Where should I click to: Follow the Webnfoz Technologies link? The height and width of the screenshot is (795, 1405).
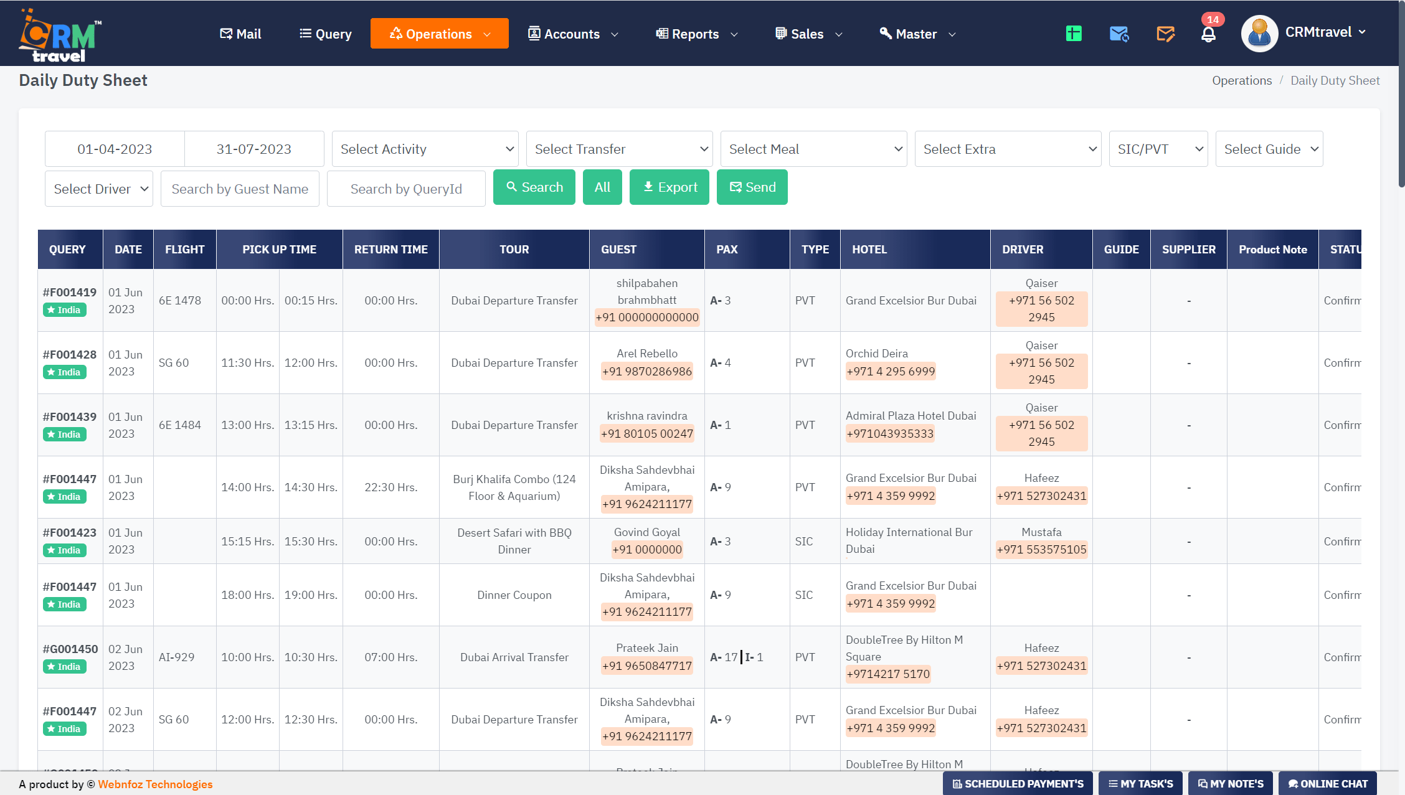[155, 784]
